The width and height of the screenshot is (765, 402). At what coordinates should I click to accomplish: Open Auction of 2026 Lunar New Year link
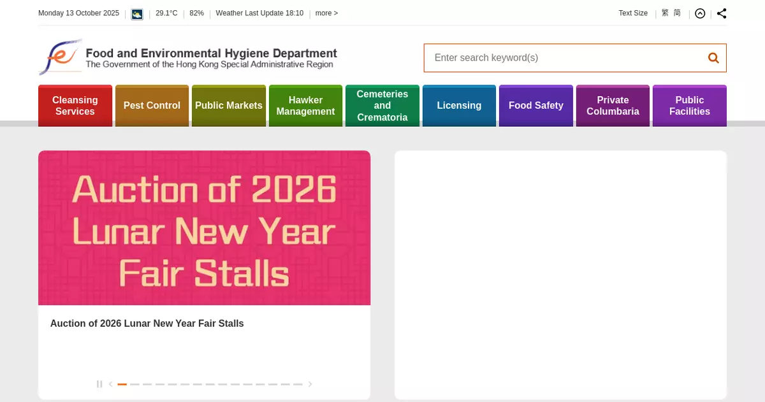click(147, 324)
